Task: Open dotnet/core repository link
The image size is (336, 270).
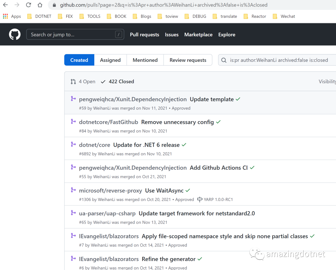Action: click(x=95, y=145)
